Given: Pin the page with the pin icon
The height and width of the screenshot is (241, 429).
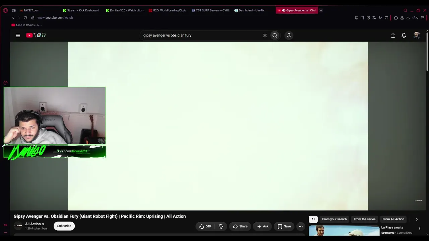Looking at the screenshot, I should 356,18.
